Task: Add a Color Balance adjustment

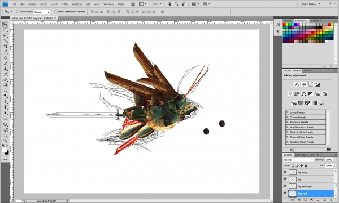Action: pyautogui.click(x=304, y=94)
